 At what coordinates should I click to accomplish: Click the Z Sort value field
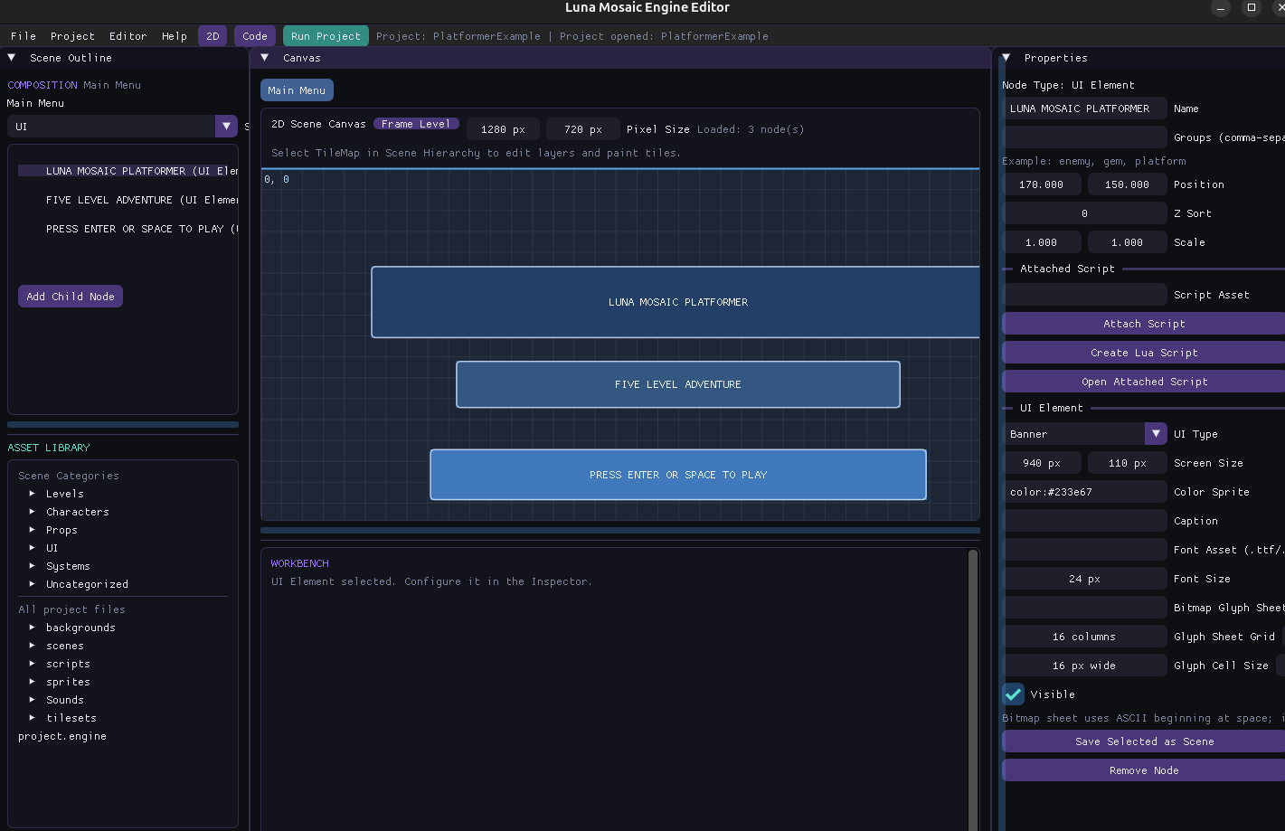1085,213
